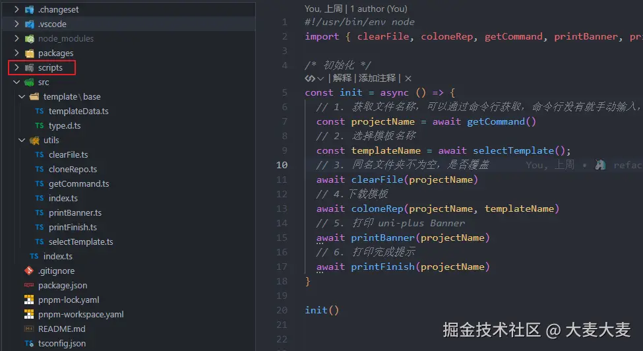Open README.md file

[61, 329]
